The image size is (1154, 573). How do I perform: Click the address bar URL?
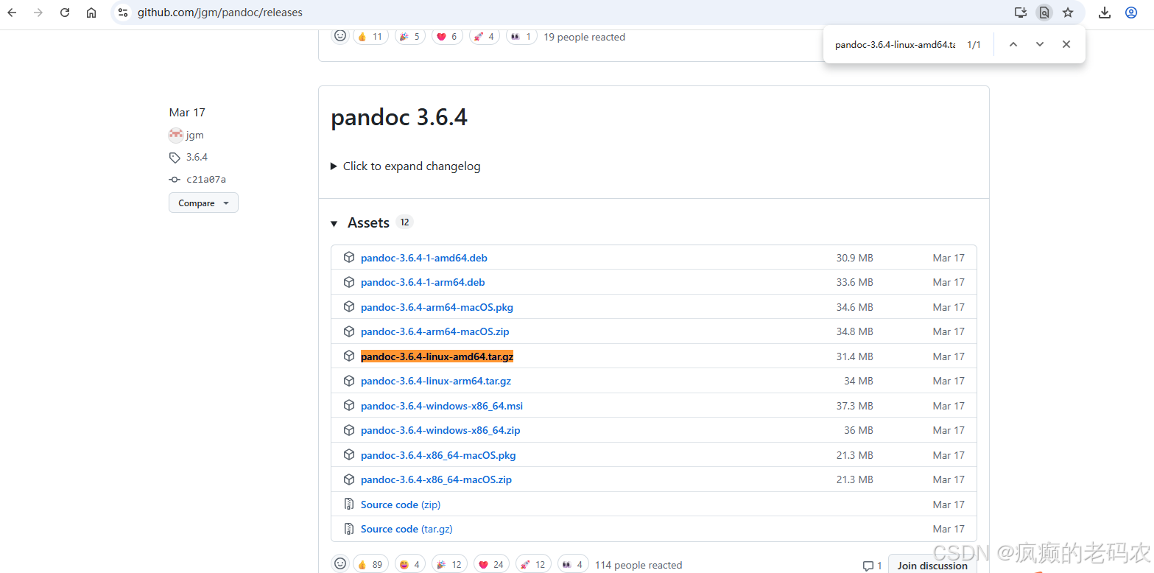(x=220, y=13)
